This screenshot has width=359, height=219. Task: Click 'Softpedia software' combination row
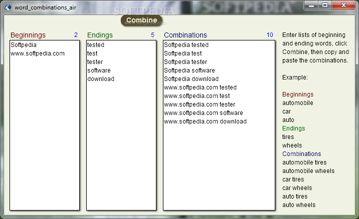click(190, 70)
